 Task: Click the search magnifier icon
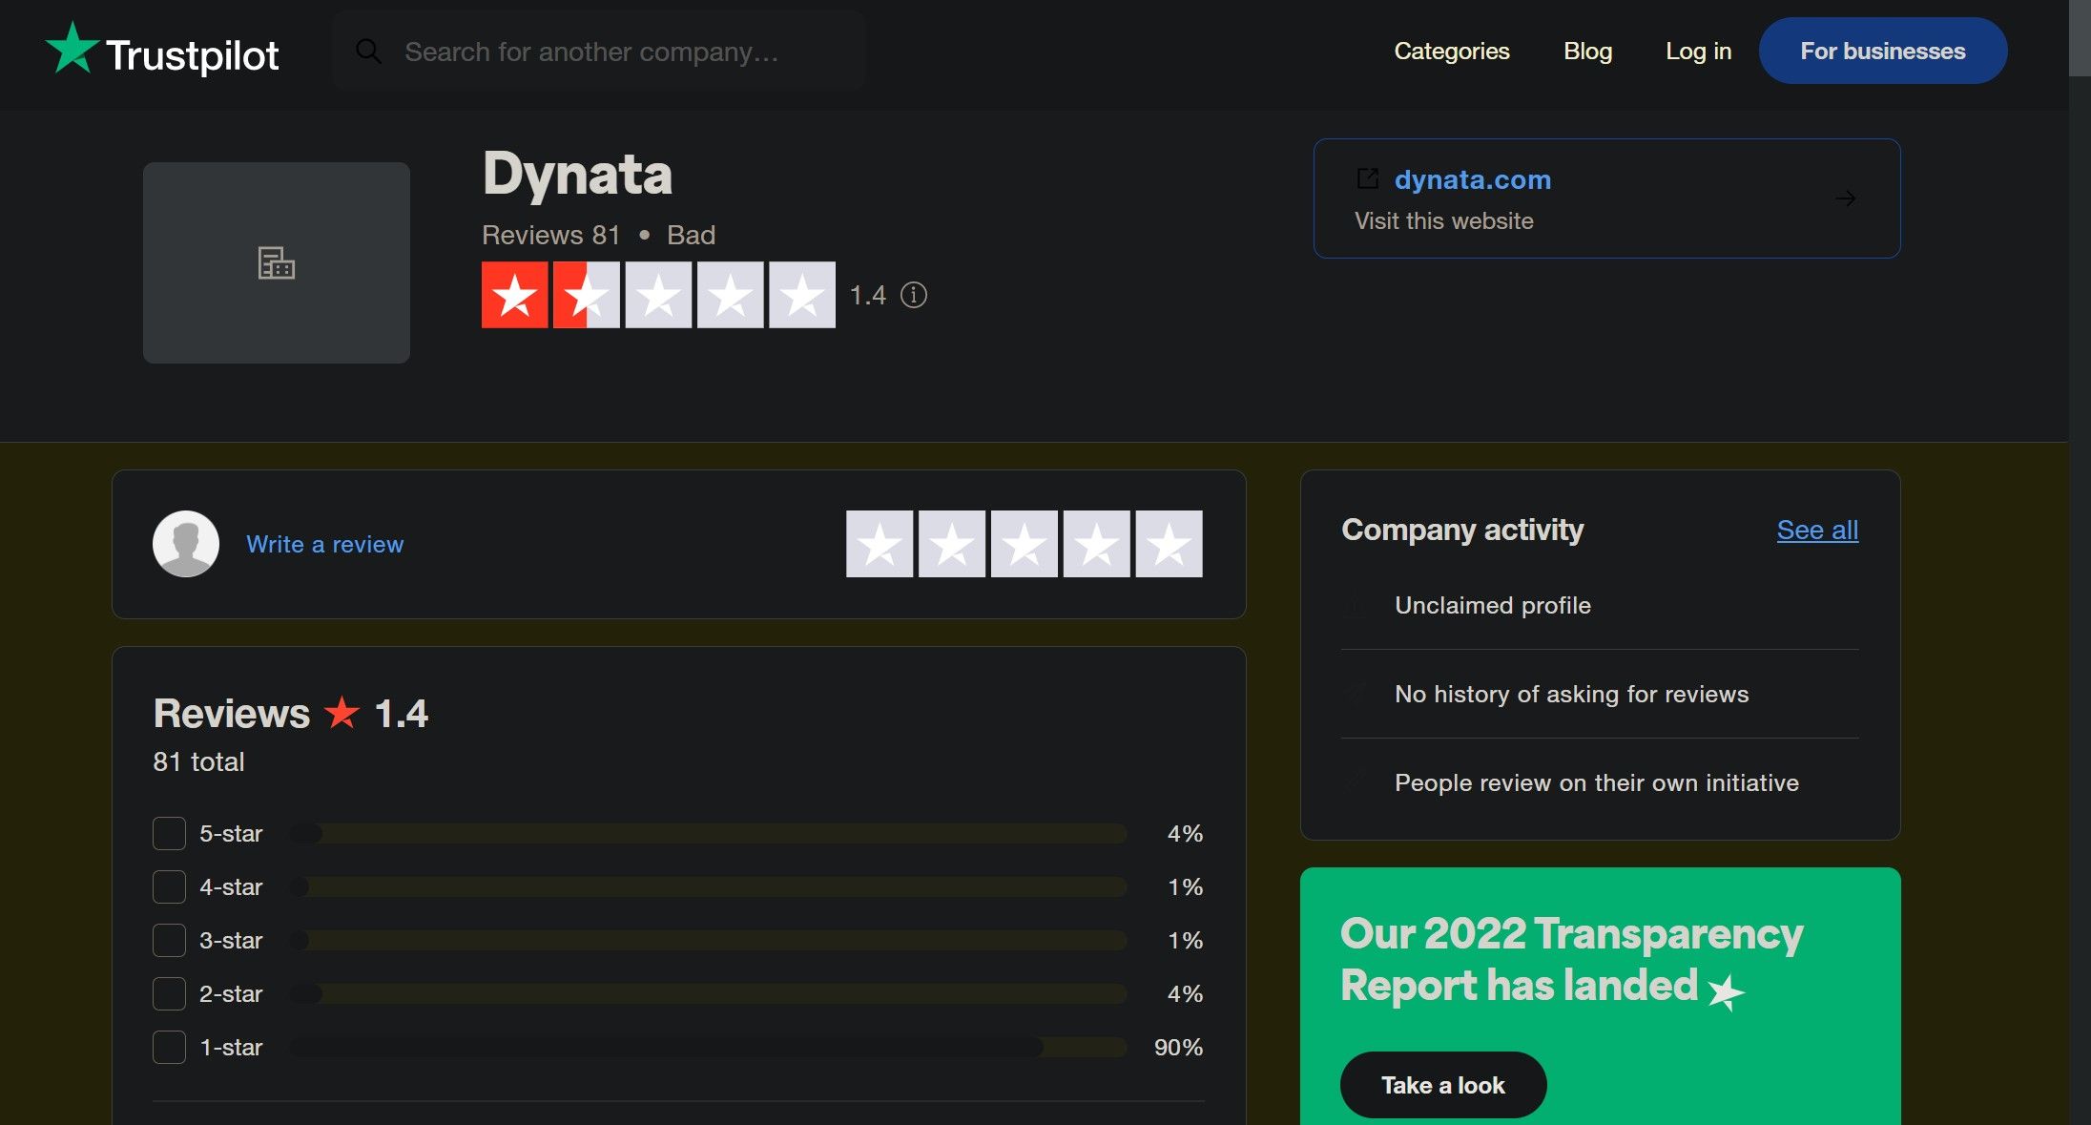coord(368,52)
